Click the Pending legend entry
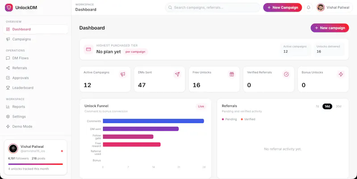Screen dimensions: 357x179 tap(229, 119)
